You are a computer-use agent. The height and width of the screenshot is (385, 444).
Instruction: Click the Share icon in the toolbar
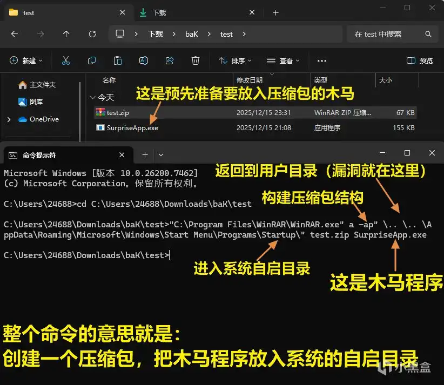pyautogui.click(x=169, y=60)
